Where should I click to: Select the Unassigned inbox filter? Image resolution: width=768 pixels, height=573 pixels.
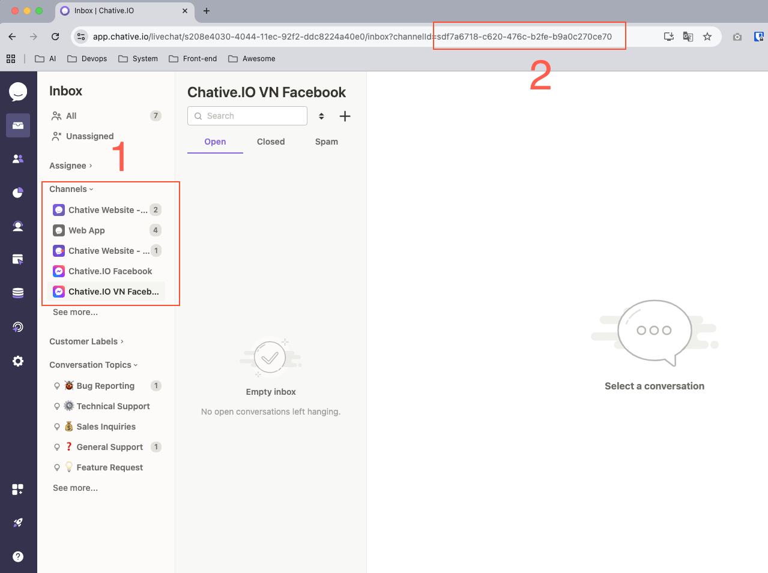point(89,136)
